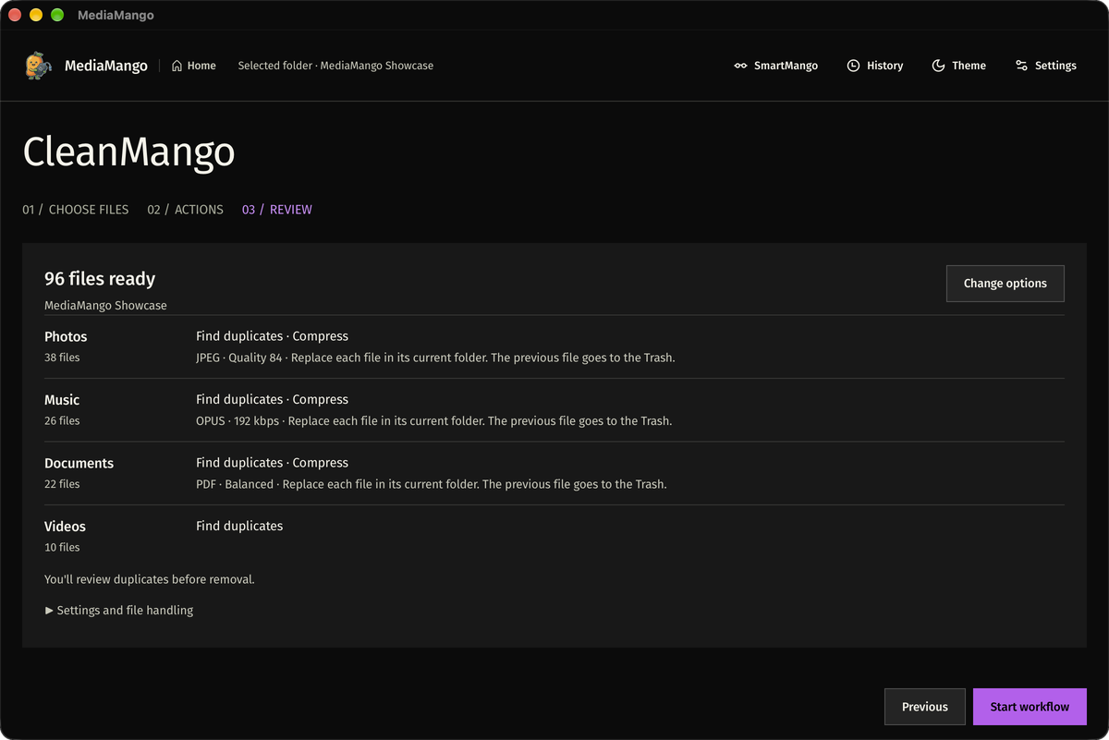Click the Music category heading
Image resolution: width=1109 pixels, height=740 pixels.
tap(62, 400)
